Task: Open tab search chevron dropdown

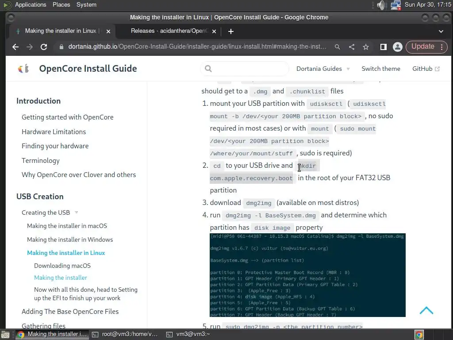Action: pos(441,31)
